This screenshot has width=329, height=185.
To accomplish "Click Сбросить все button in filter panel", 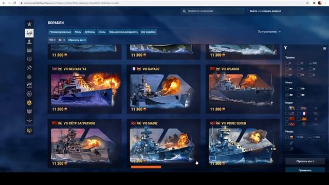I will tap(305, 161).
